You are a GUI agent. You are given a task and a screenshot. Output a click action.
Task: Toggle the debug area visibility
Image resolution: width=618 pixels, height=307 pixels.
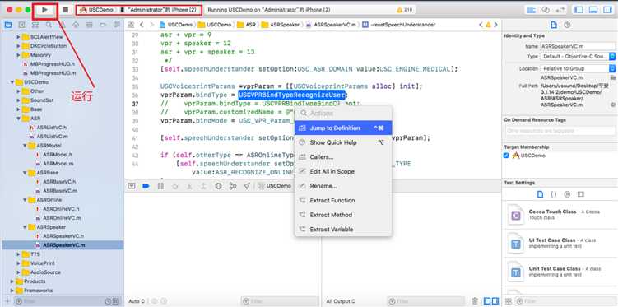tap(592, 10)
